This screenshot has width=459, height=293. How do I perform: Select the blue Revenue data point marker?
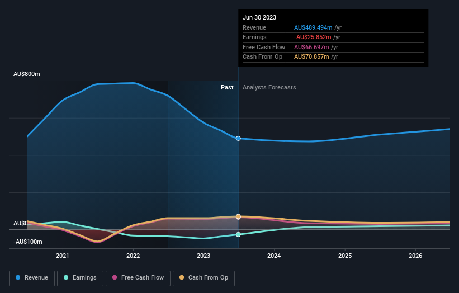click(238, 139)
